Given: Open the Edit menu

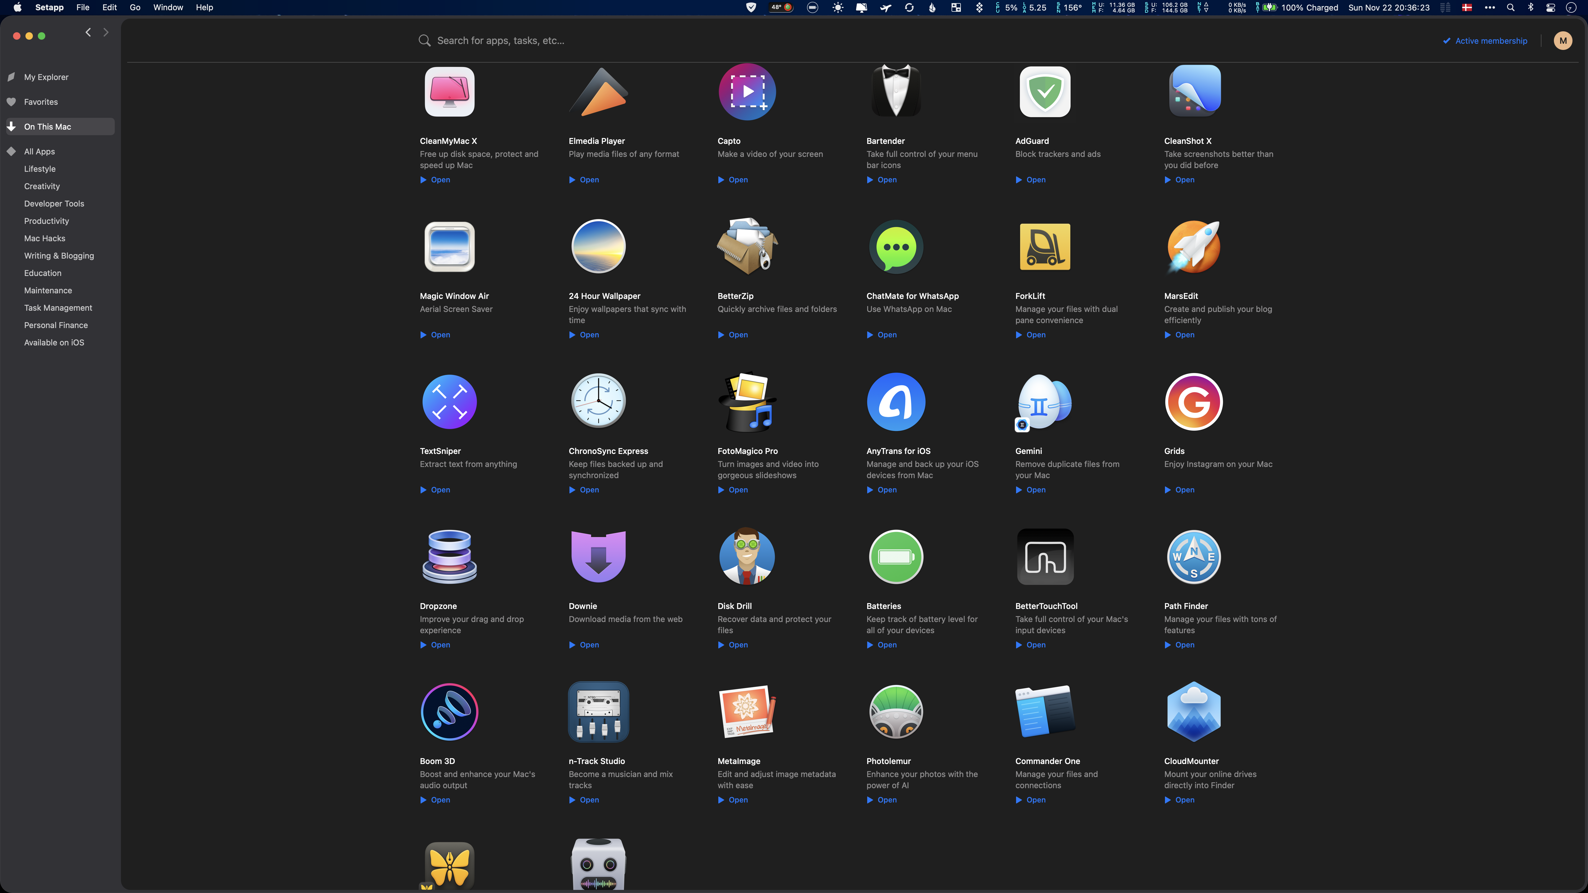Looking at the screenshot, I should click(x=110, y=7).
